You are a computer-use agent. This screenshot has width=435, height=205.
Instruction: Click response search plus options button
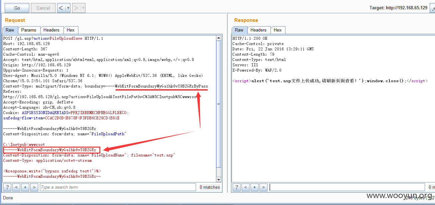point(255,187)
